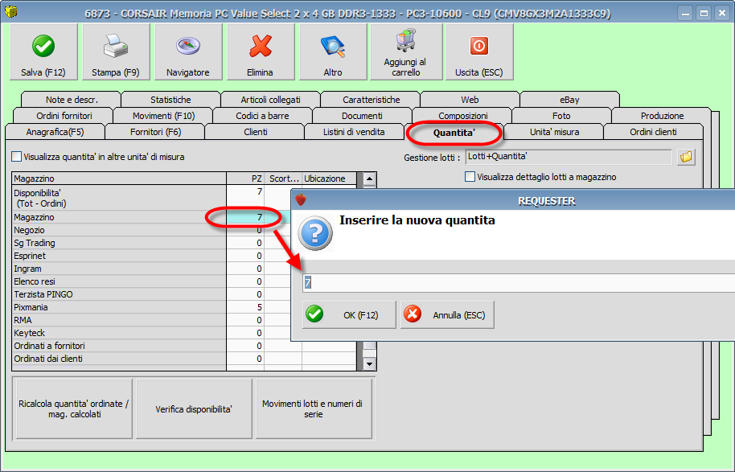Enable Visualizza dettaglio lotti a magazzino checkbox

click(470, 177)
